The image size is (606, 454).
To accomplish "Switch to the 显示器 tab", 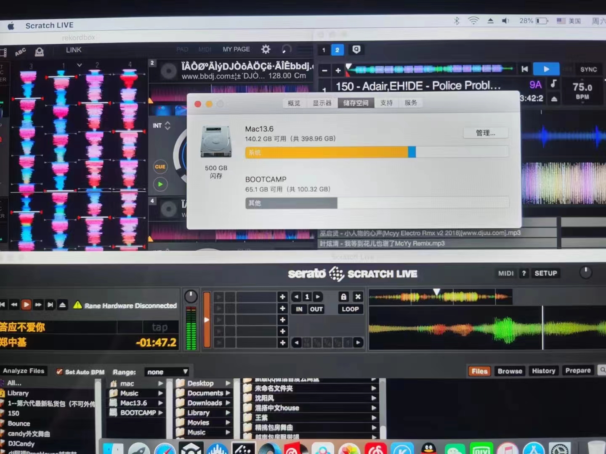I will pyautogui.click(x=322, y=103).
